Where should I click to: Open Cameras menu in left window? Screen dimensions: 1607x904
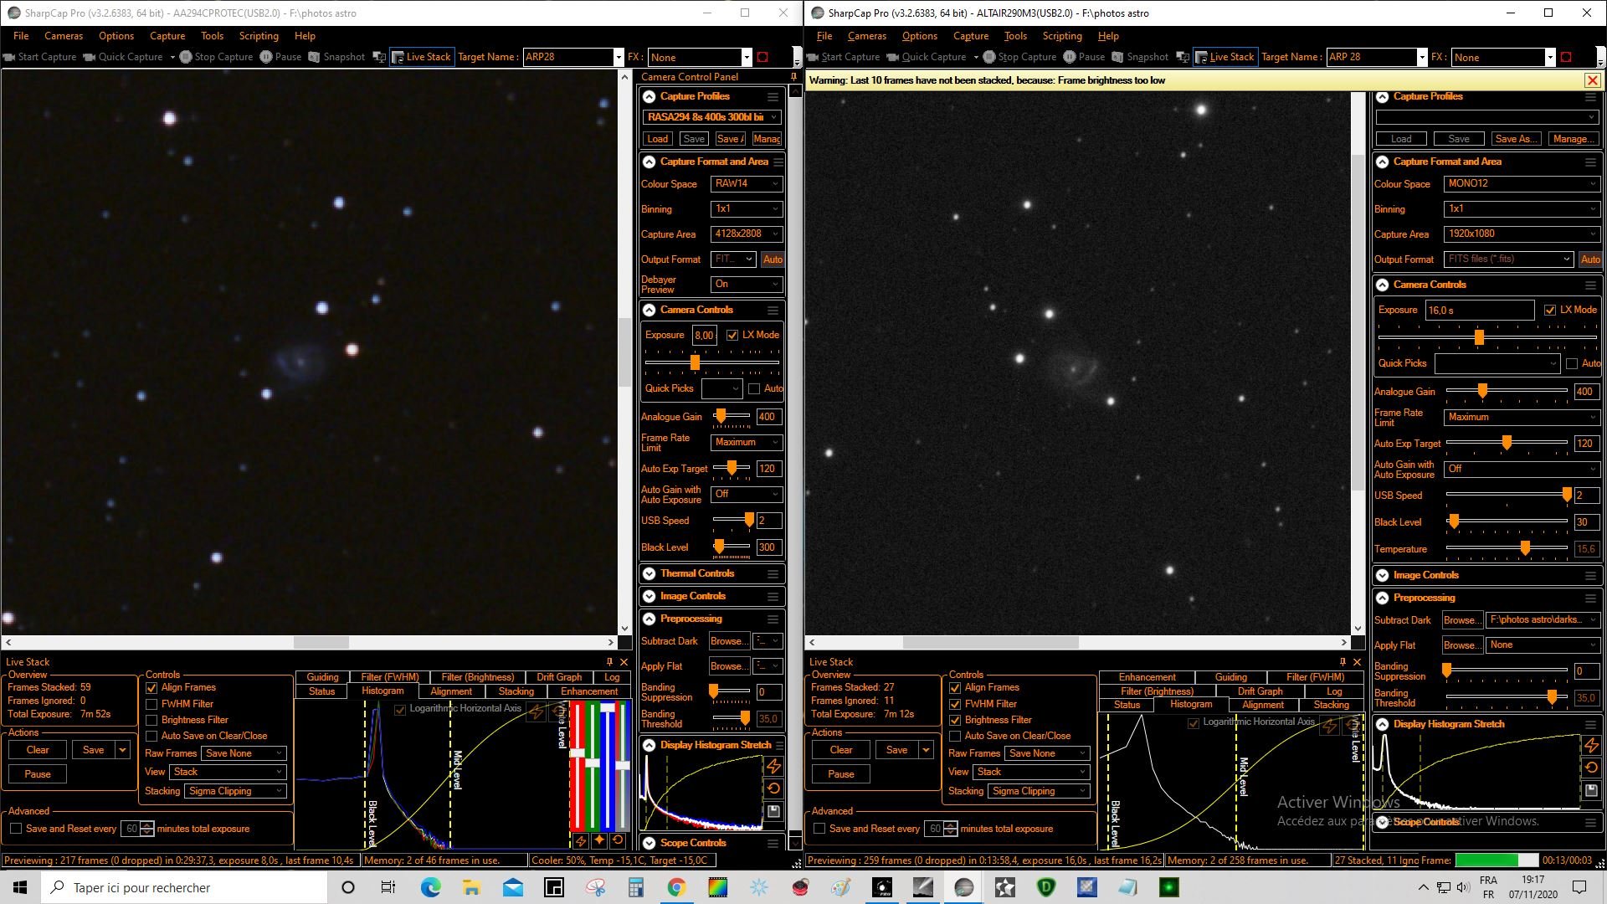64,36
